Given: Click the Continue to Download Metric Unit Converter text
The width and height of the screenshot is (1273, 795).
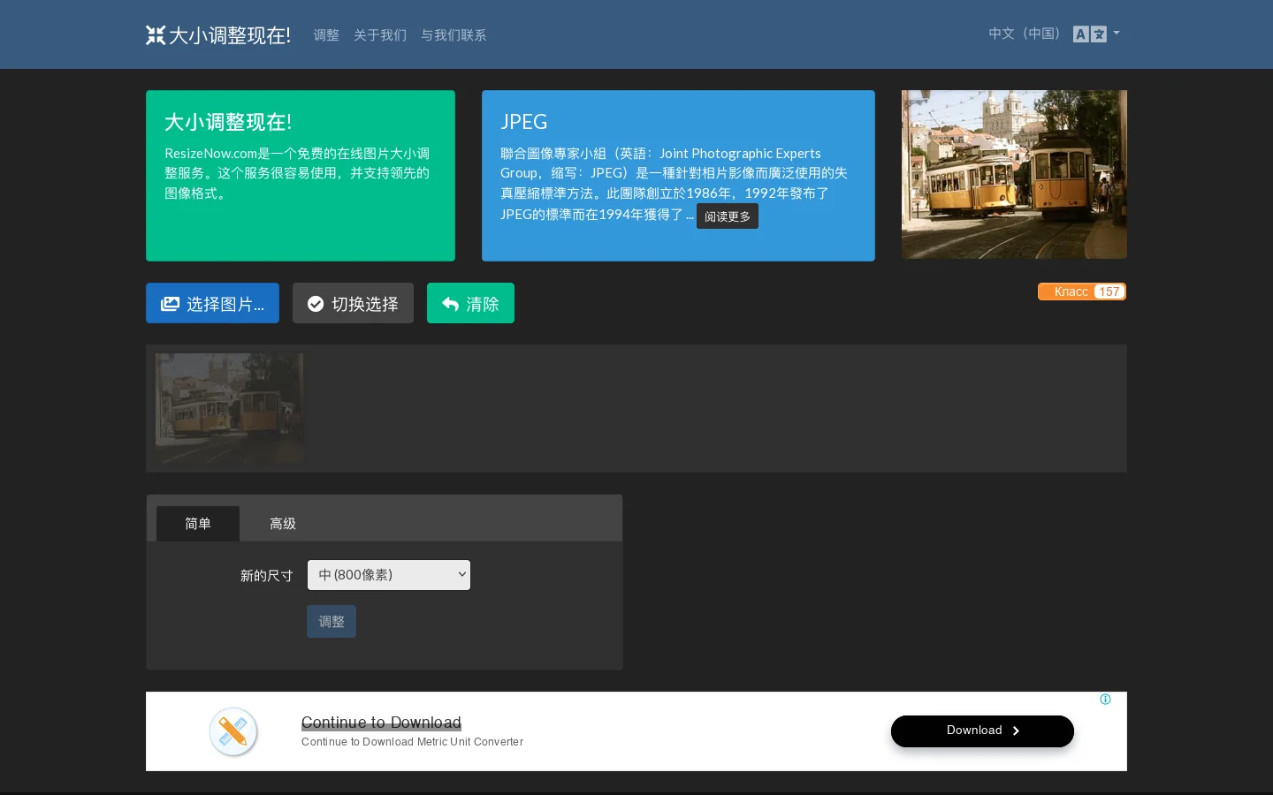Looking at the screenshot, I should click(x=412, y=742).
